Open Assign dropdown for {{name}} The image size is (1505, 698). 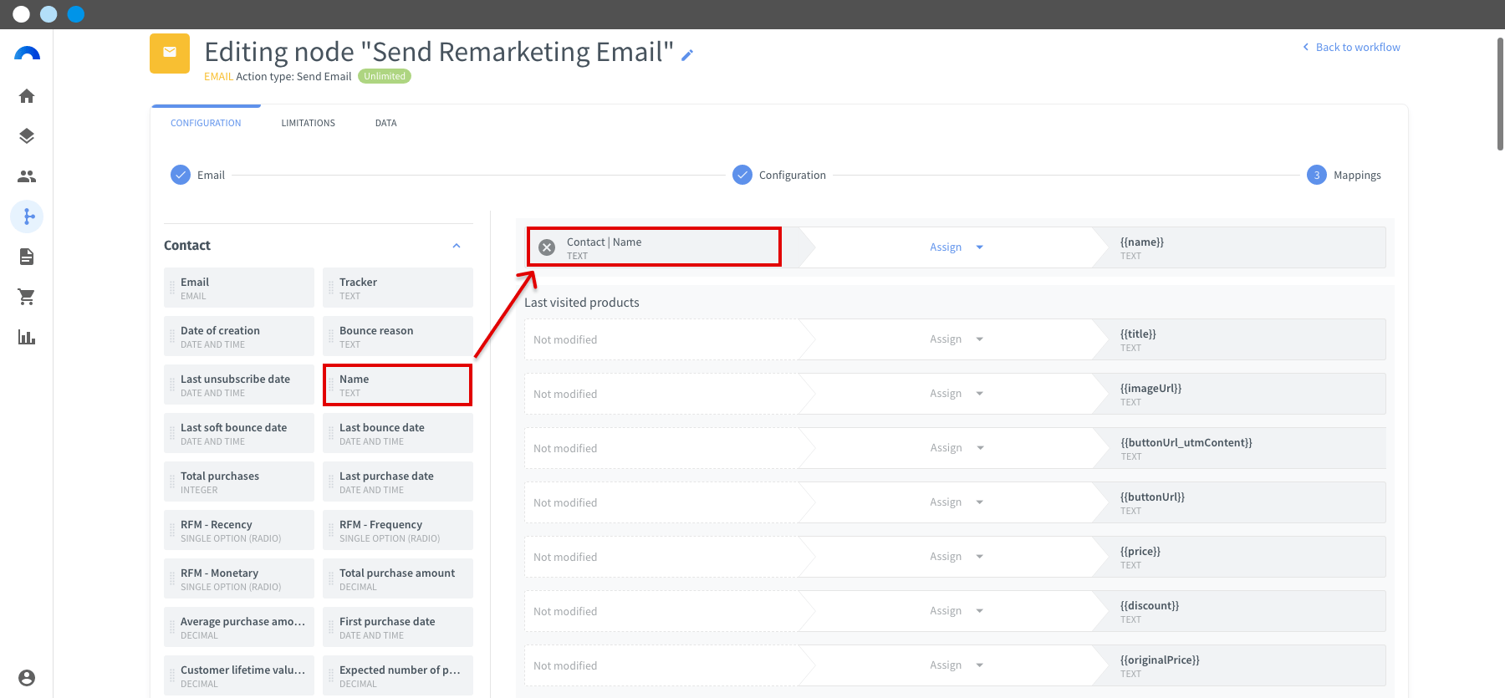(x=957, y=247)
